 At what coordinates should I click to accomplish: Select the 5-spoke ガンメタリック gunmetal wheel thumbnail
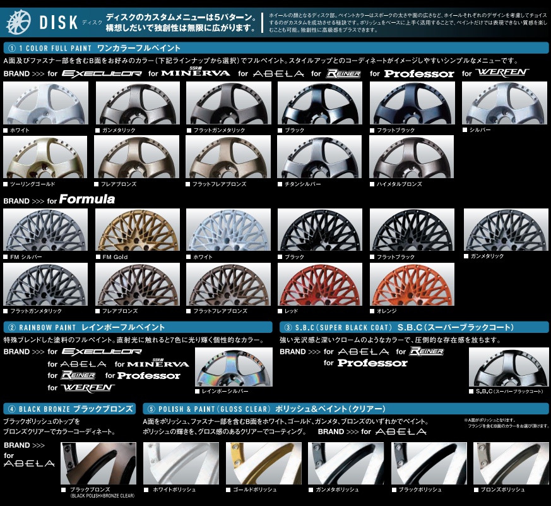click(x=138, y=103)
